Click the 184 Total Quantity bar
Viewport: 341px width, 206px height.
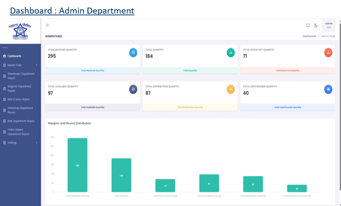(x=122, y=175)
